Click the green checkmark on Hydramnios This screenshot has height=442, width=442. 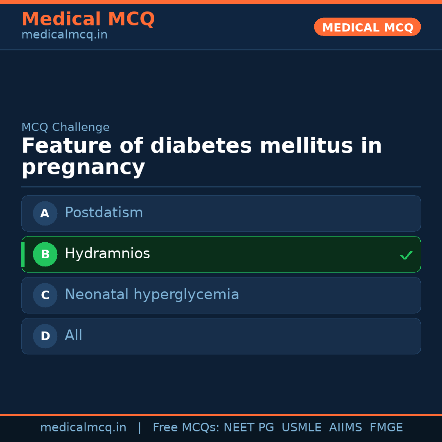tap(406, 255)
